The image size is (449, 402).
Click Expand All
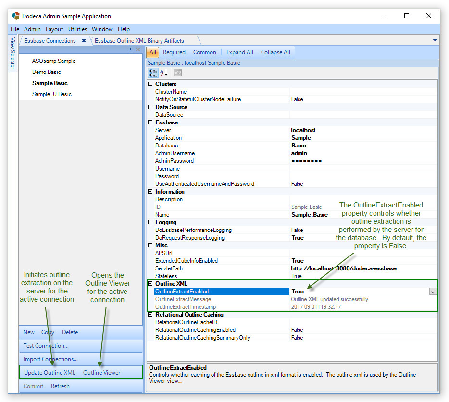click(240, 52)
